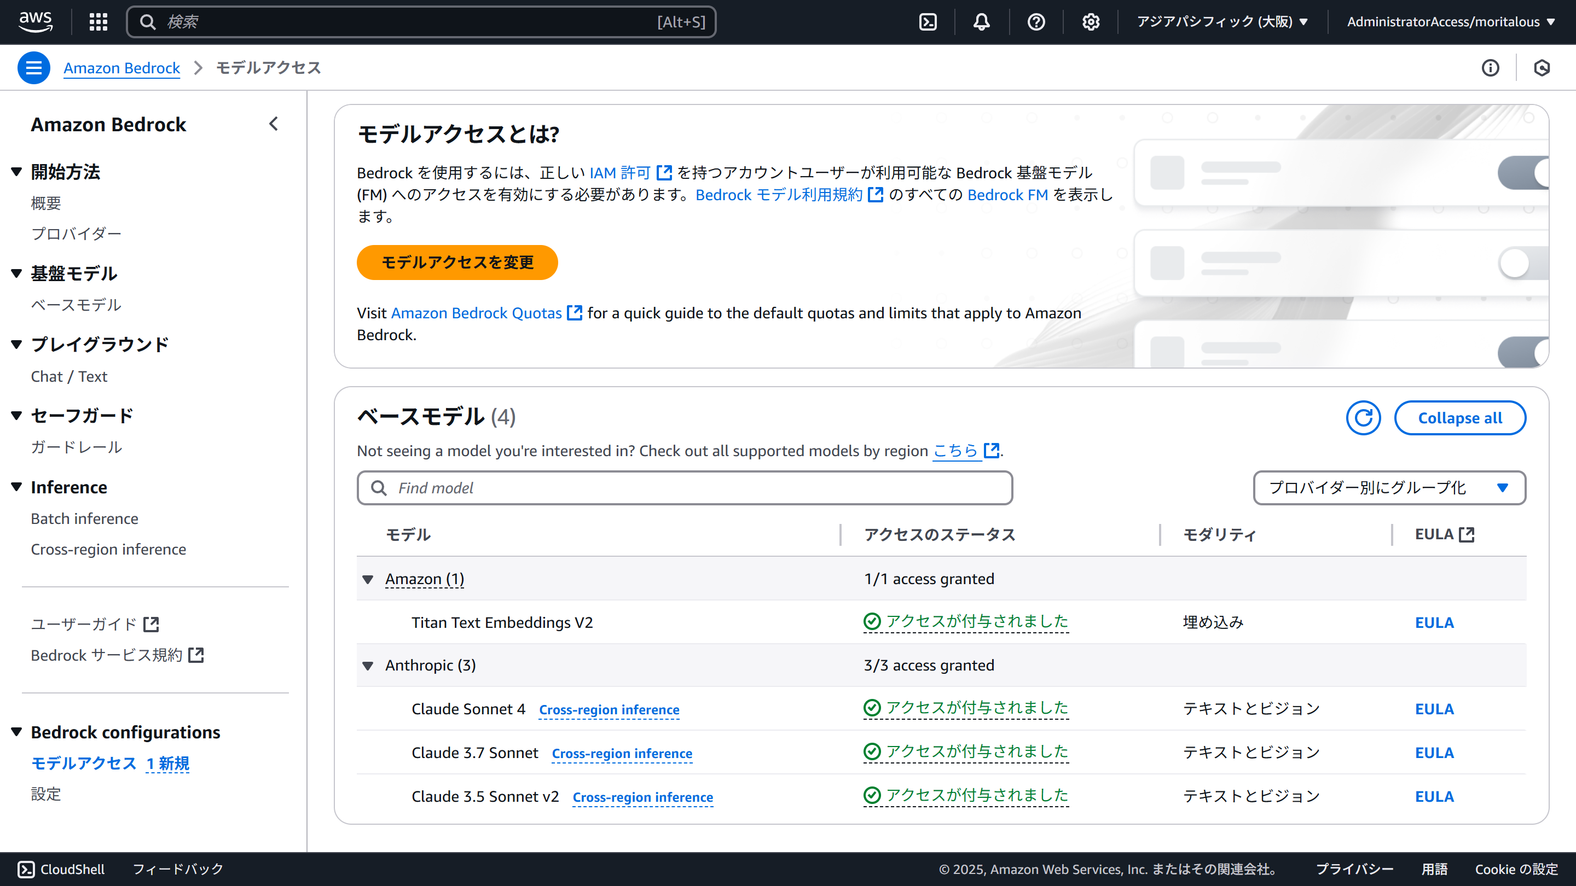Open the IAM 許可 link

631,173
